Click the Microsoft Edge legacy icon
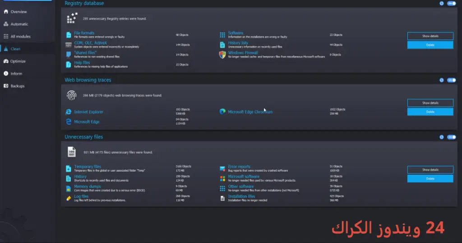The image size is (462, 243). pyautogui.click(x=69, y=121)
